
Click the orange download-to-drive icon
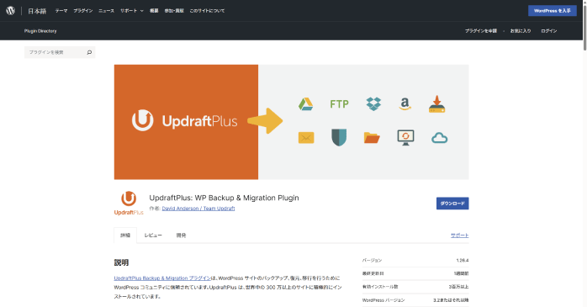click(x=436, y=104)
